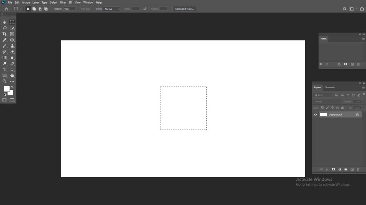
Task: Select the Hand tool
Action: [x=12, y=75]
